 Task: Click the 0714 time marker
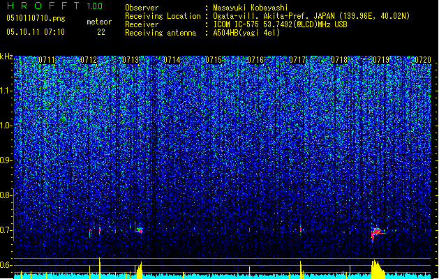172,60
